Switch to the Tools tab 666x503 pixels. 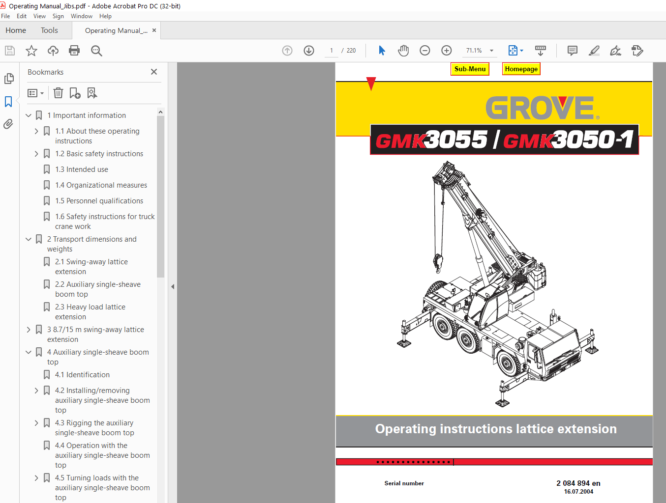coord(49,30)
